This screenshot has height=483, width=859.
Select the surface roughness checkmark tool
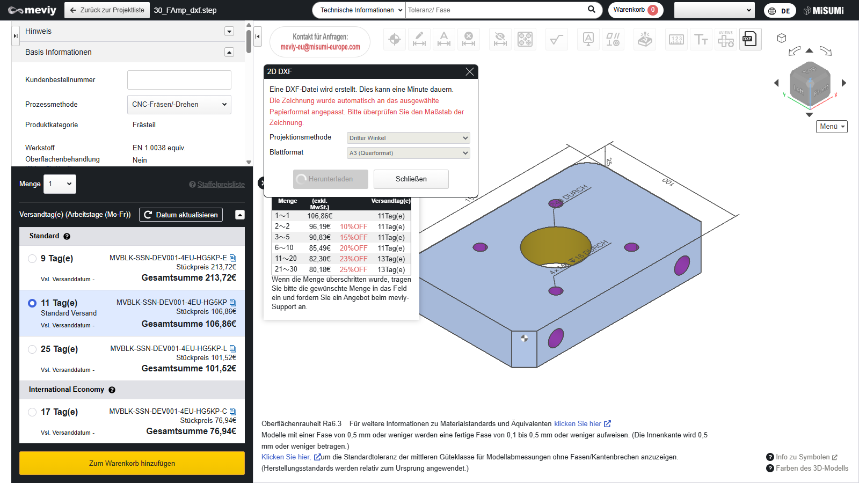point(557,39)
